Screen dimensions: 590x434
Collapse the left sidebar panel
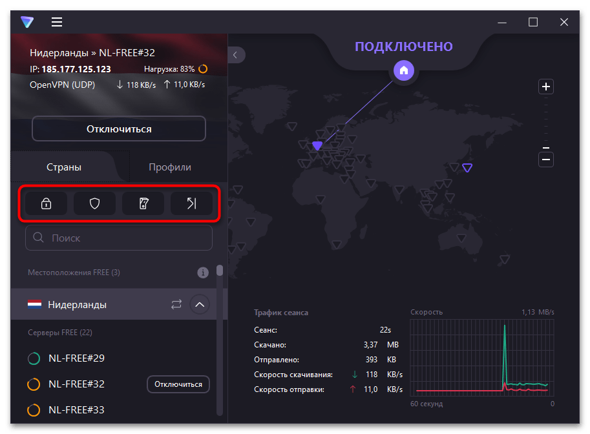click(x=235, y=56)
